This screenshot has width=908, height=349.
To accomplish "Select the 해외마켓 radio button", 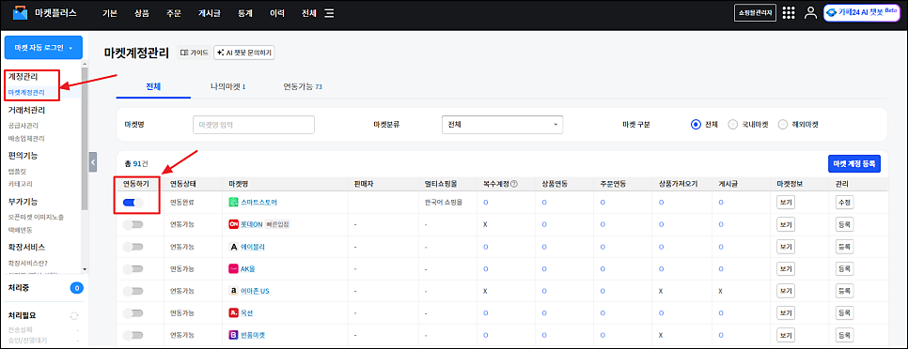I will click(783, 124).
